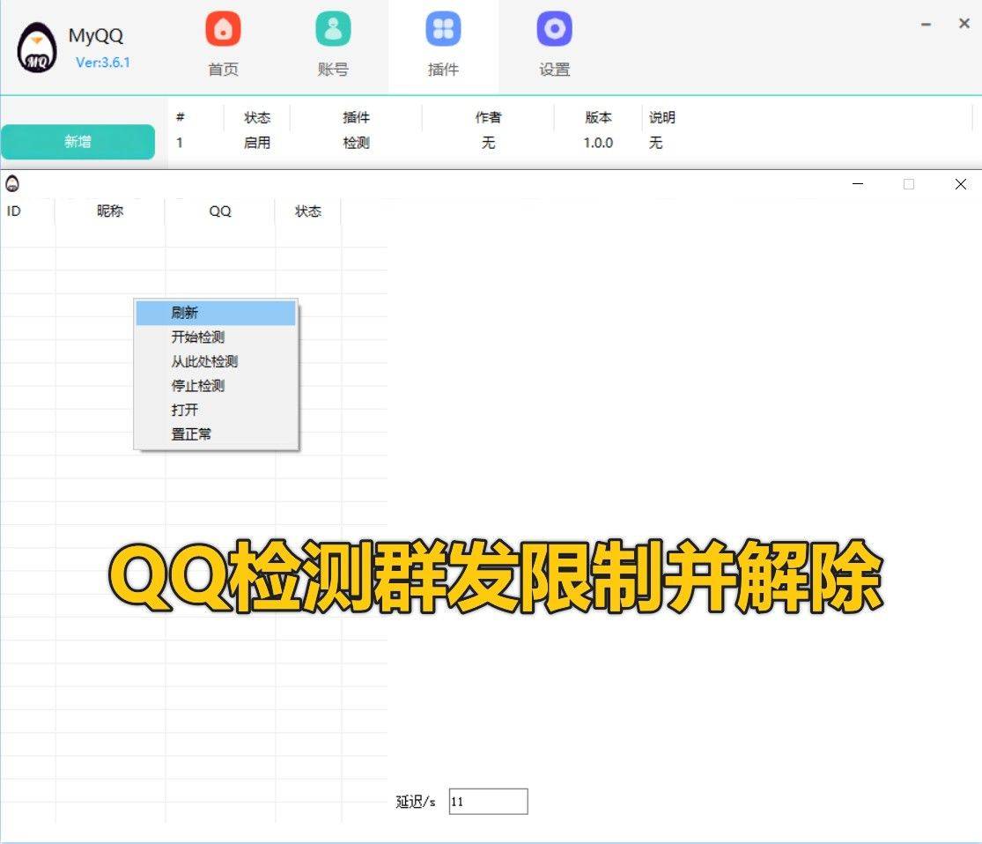Image resolution: width=982 pixels, height=844 pixels.
Task: Minimize the MyQQ main window
Action: pos(926,25)
